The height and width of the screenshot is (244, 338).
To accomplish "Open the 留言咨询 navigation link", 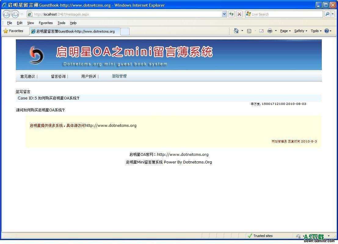I will 58,77.
